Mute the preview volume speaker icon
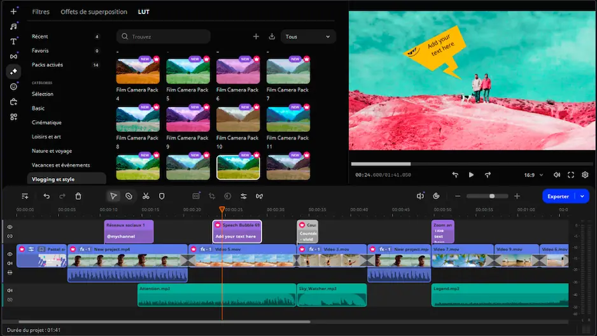This screenshot has width=597, height=336. 557,175
